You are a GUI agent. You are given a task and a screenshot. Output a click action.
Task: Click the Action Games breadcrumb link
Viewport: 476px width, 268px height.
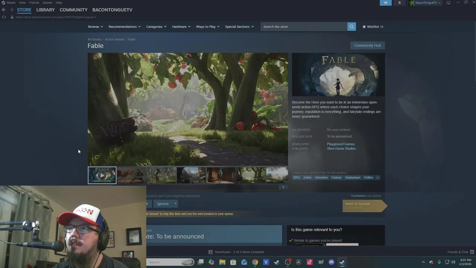click(115, 39)
